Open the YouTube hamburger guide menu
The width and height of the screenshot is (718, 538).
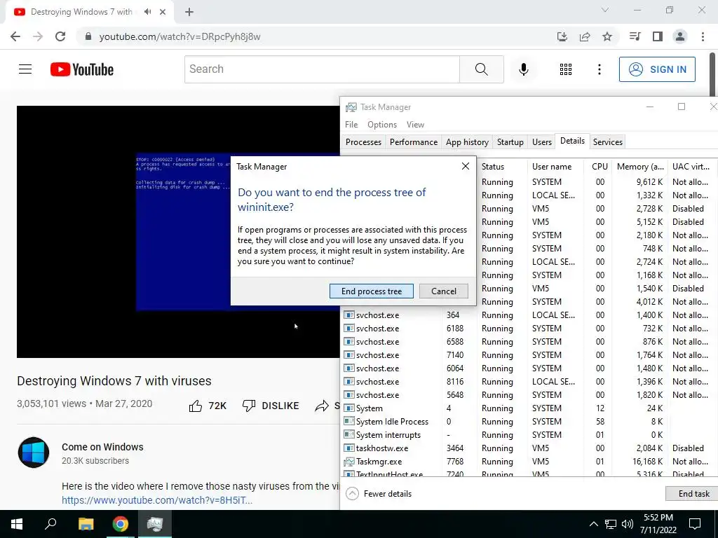(25, 69)
